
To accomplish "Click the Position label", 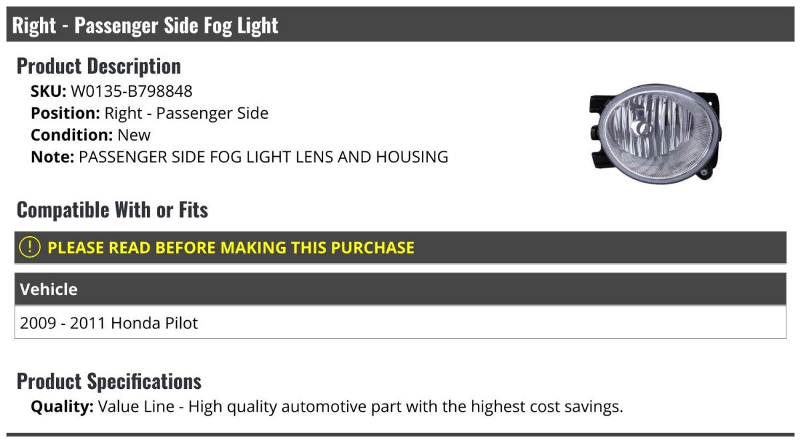I will (65, 113).
